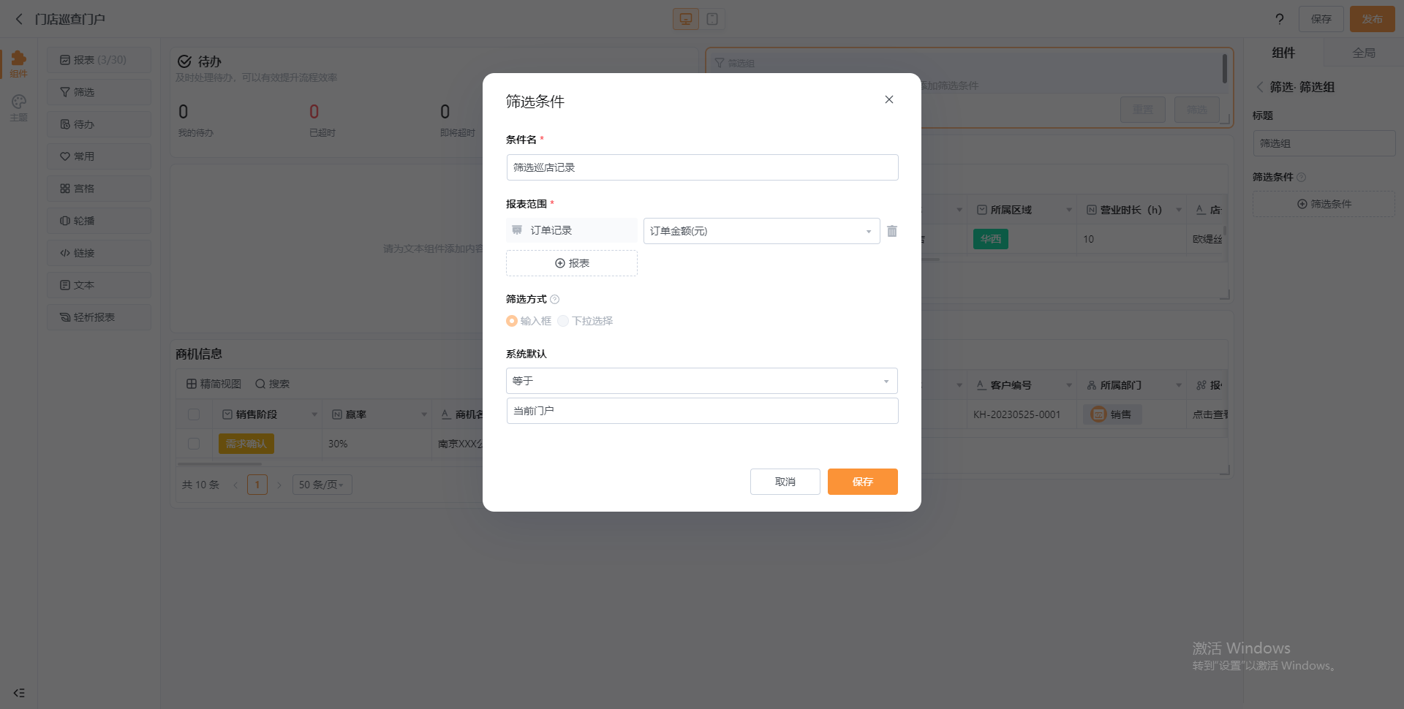This screenshot has height=709, width=1404.
Task: Open the 等于 operator dropdown
Action: (702, 381)
